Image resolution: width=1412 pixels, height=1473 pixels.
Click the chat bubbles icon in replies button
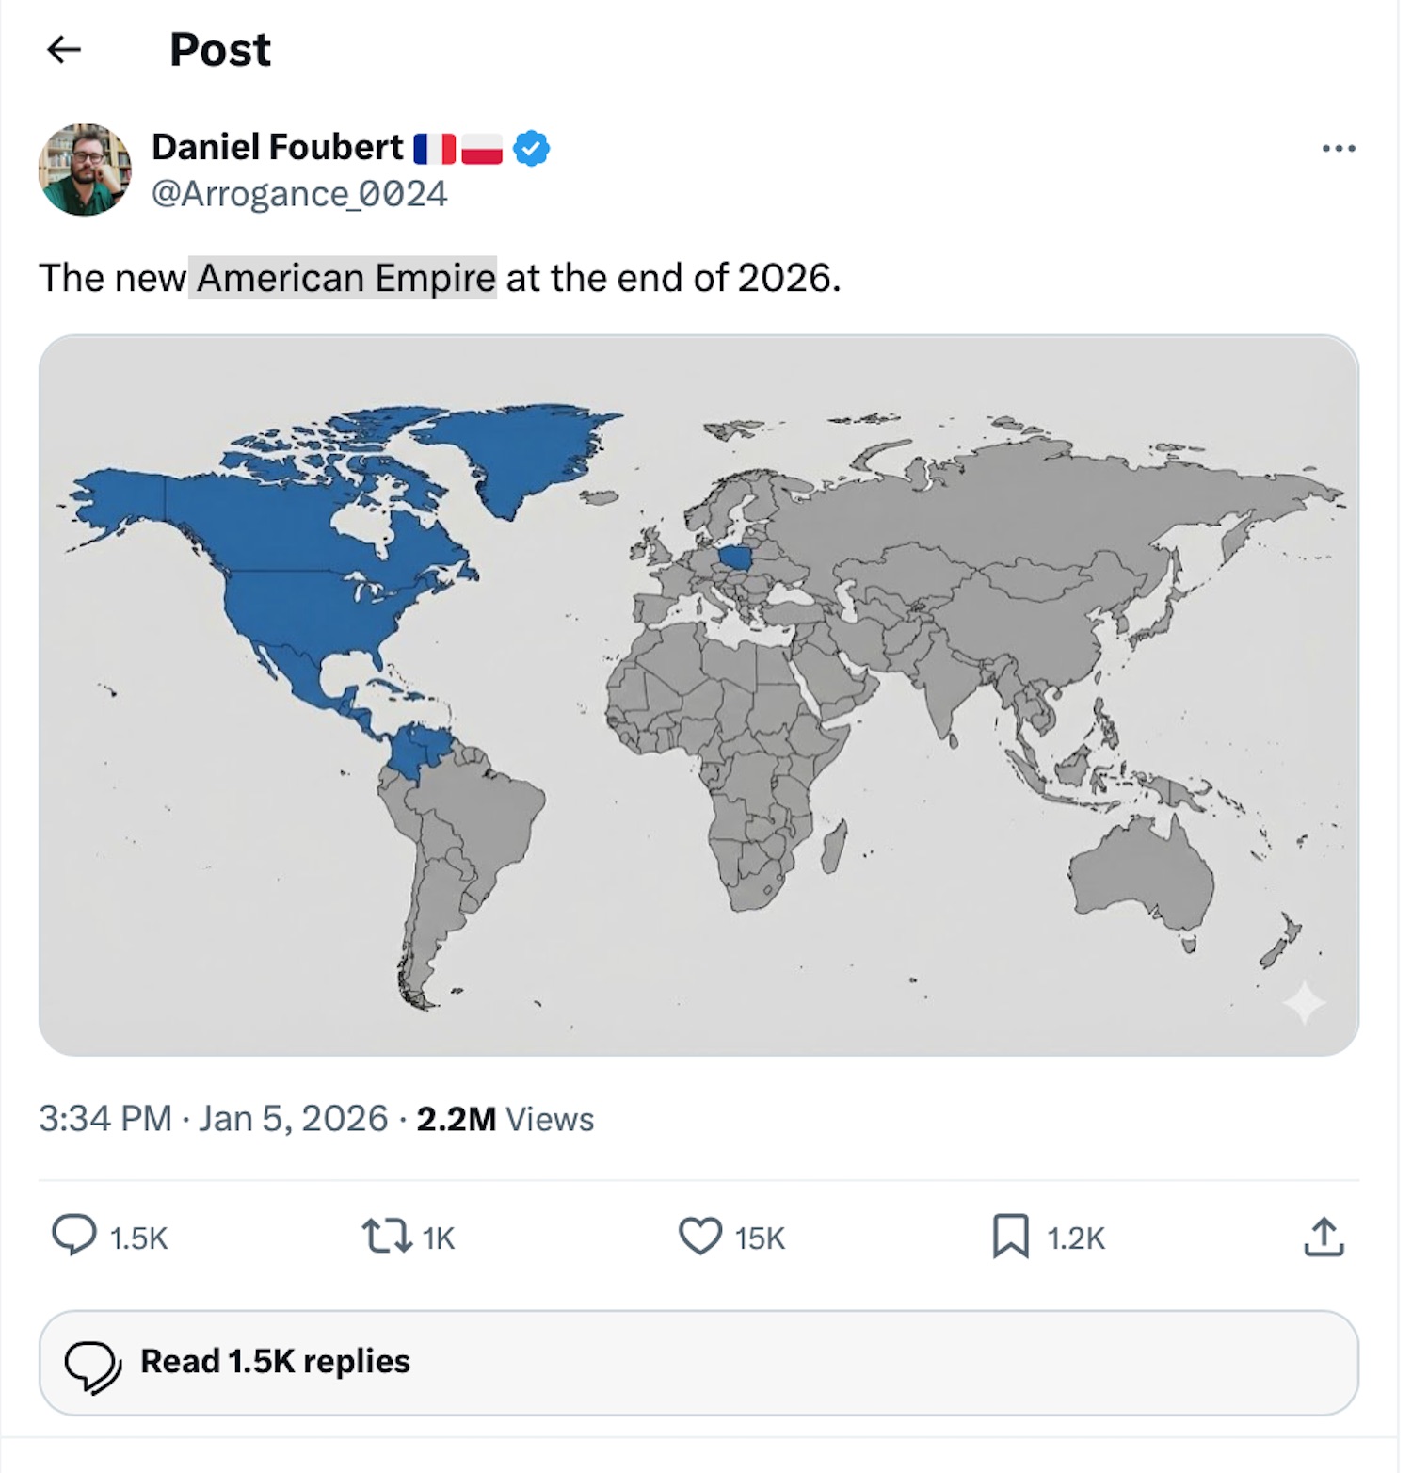(x=92, y=1364)
